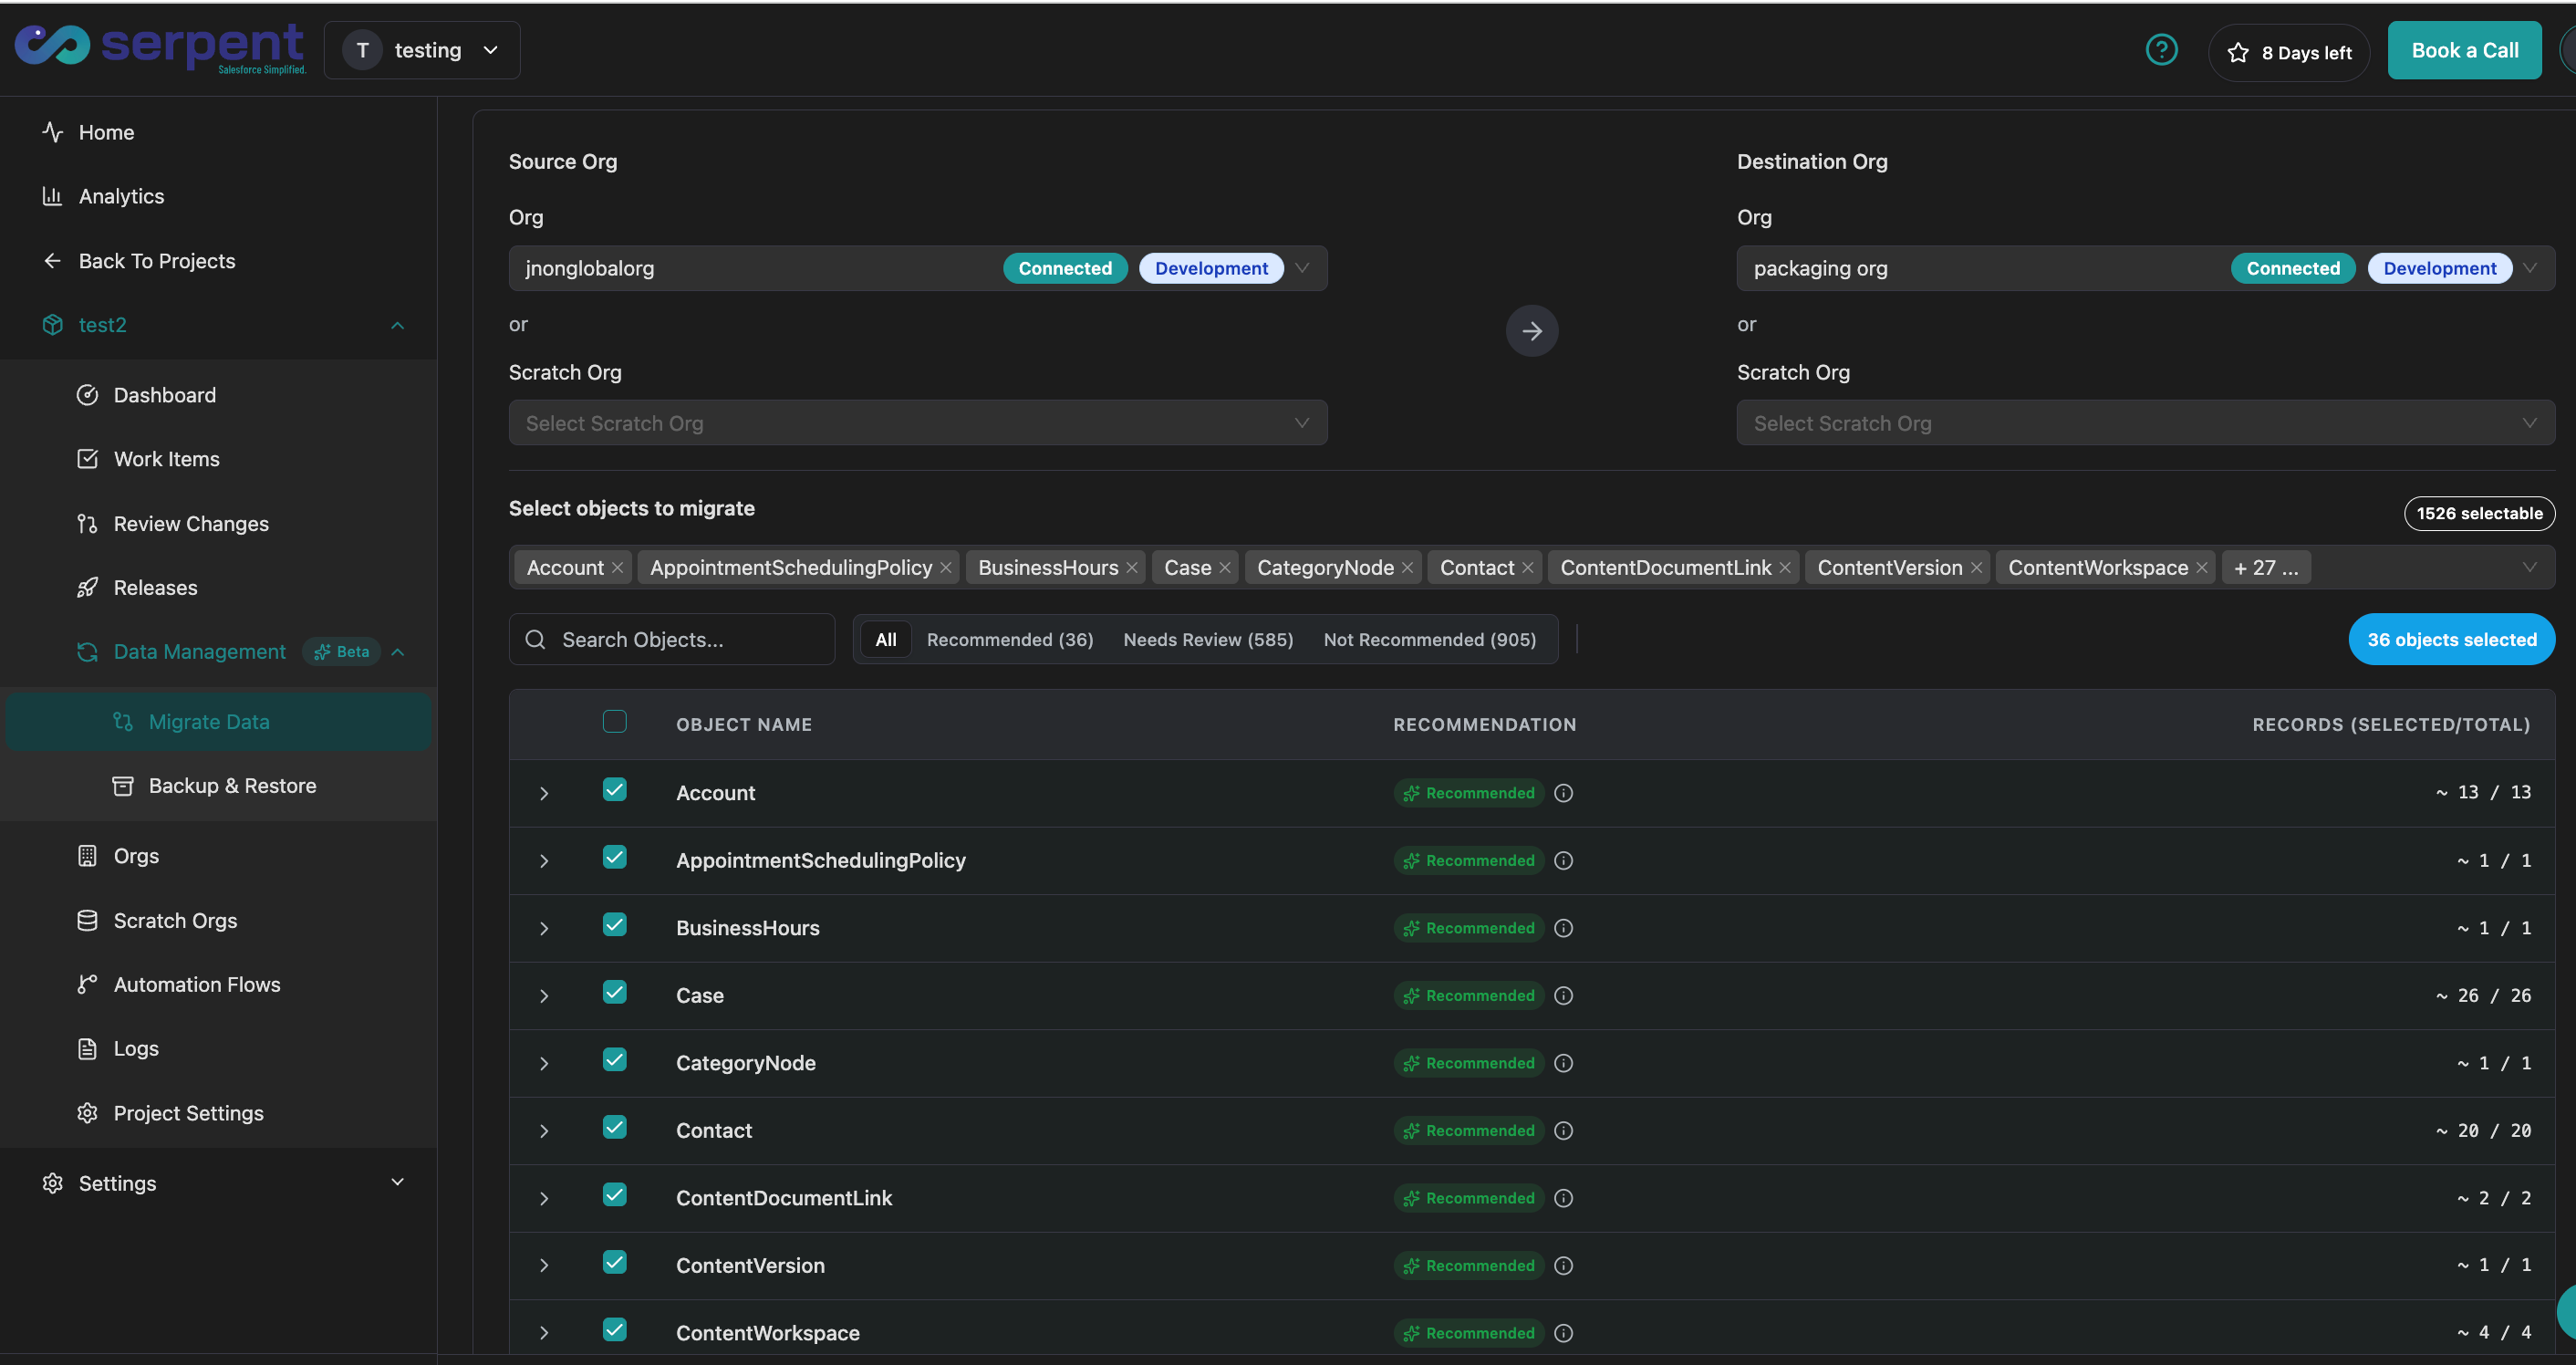
Task: Uncheck the Case checkbox
Action: pyautogui.click(x=615, y=993)
